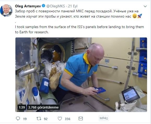Click the retweet count 92
This screenshot has height=124, width=151.
pos(46,119)
